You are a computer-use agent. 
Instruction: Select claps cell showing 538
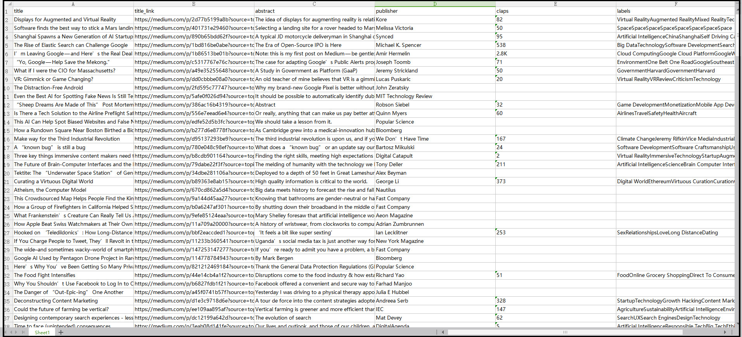point(555,45)
